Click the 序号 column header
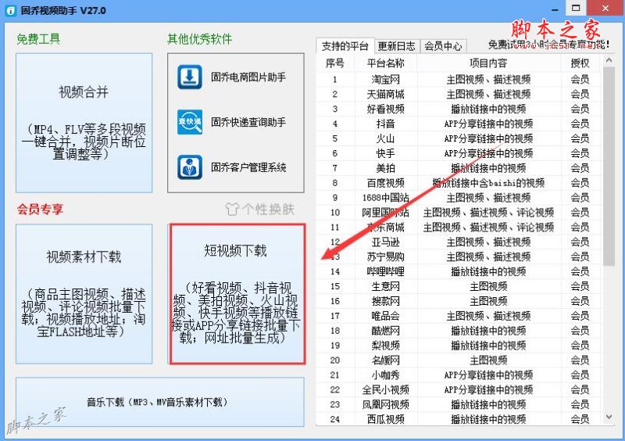 [x=335, y=63]
